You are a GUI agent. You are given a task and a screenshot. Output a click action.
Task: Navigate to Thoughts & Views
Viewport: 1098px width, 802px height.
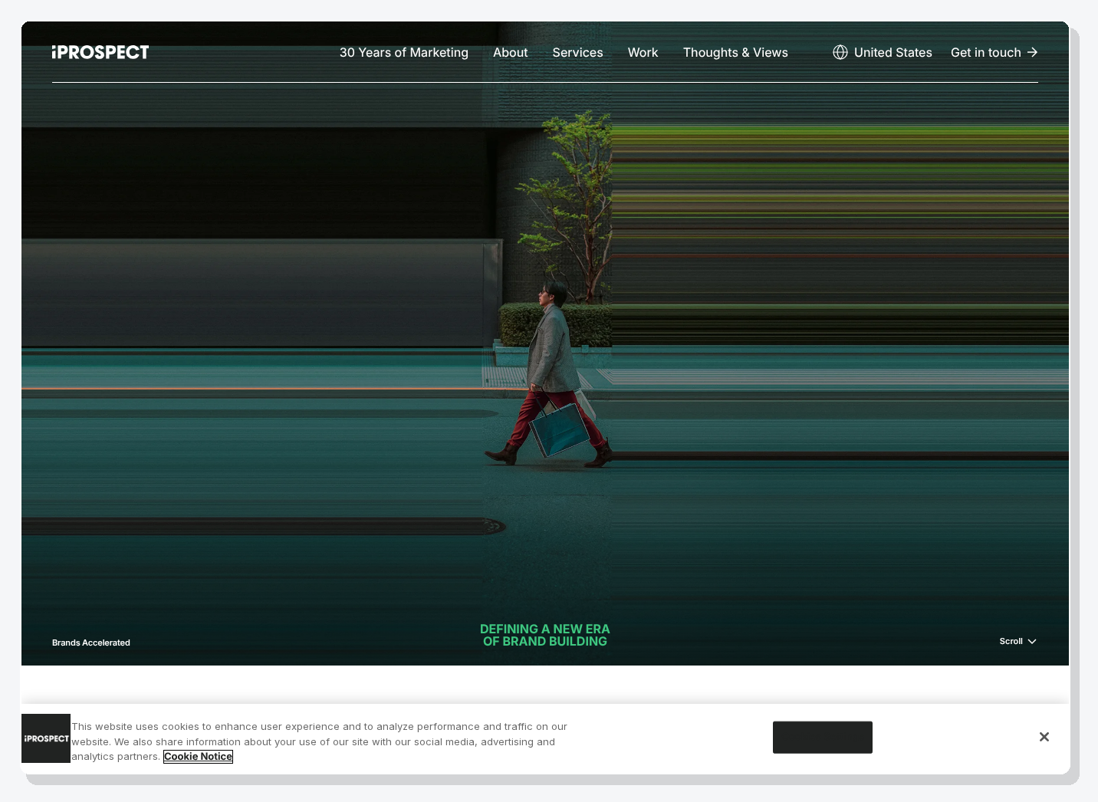point(735,52)
